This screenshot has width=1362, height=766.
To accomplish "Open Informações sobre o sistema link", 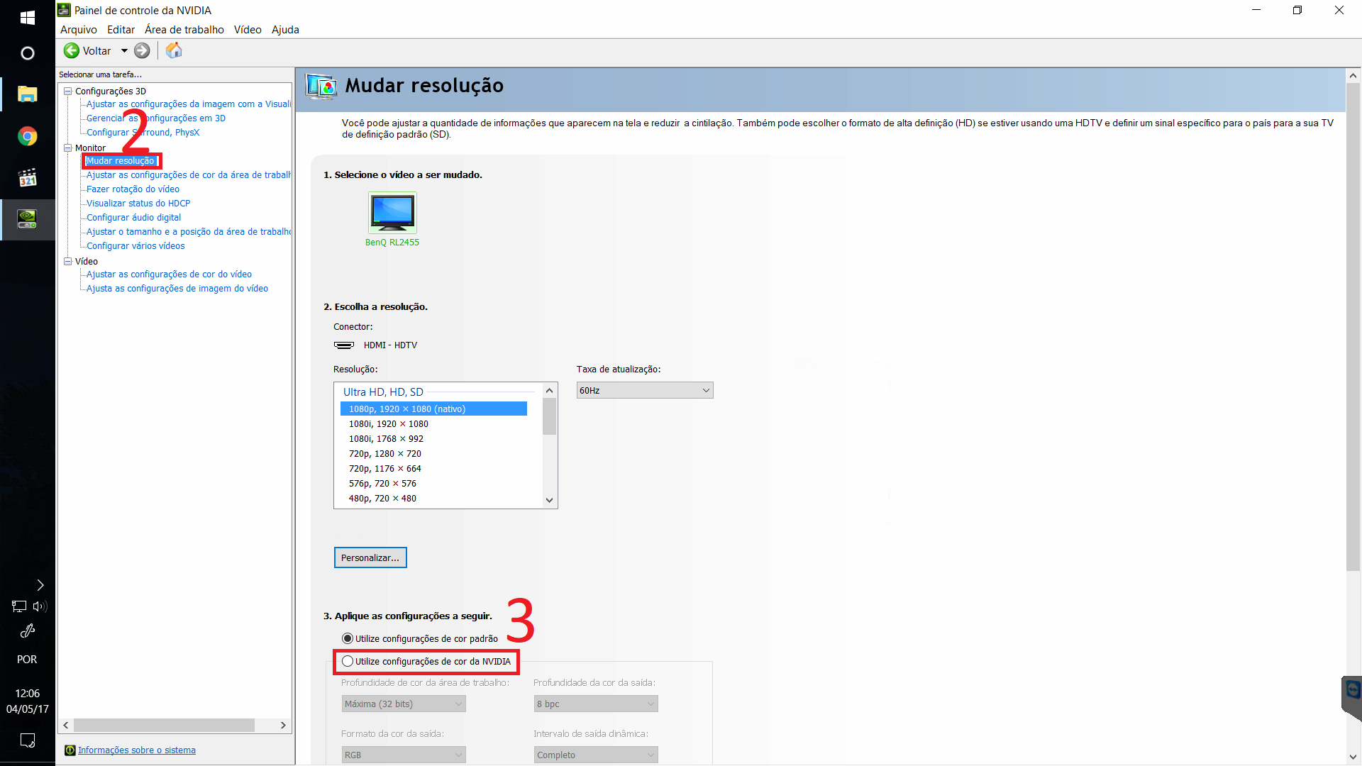I will 137,750.
